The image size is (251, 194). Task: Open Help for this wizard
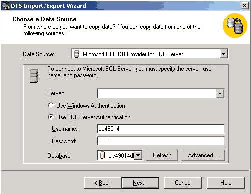[x=226, y=183]
